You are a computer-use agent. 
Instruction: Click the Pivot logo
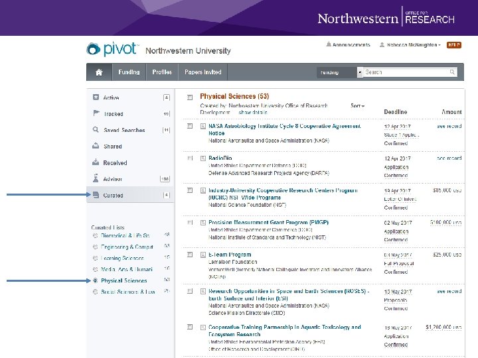(x=112, y=49)
